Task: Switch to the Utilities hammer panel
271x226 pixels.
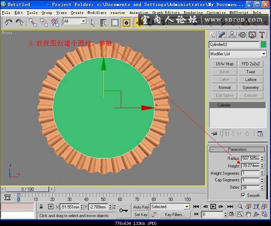Action: coord(262,35)
